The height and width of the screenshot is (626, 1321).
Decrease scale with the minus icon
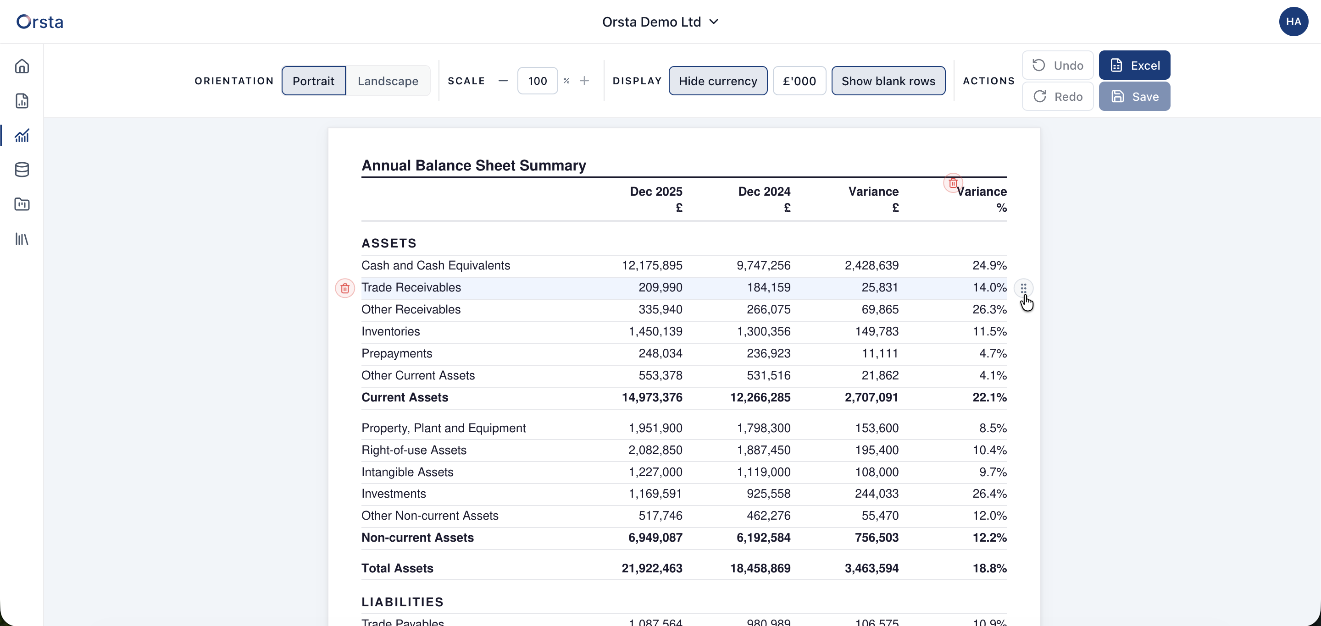coord(503,81)
